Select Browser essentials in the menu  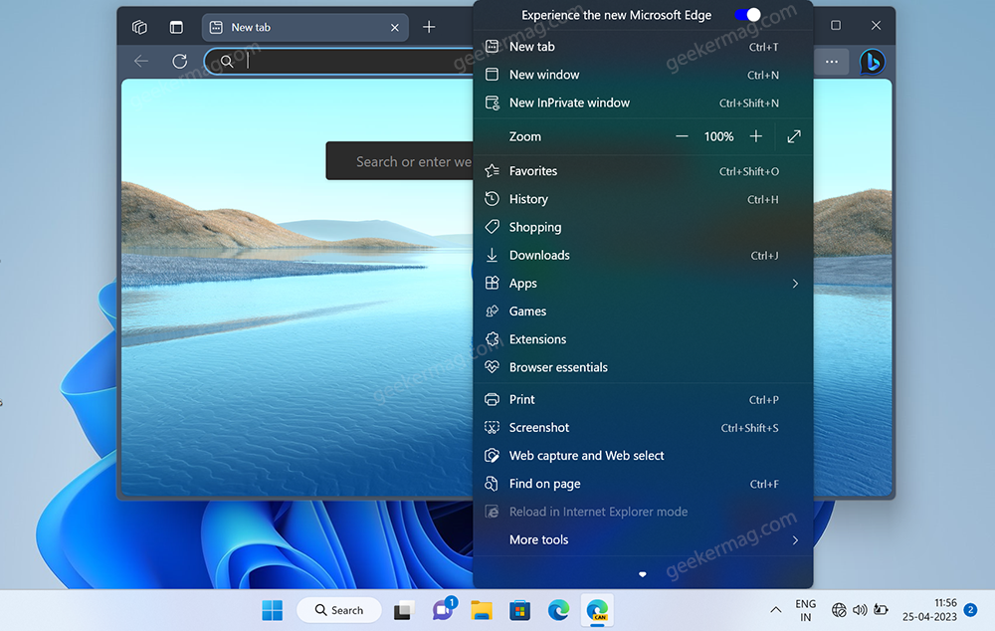coord(643,367)
